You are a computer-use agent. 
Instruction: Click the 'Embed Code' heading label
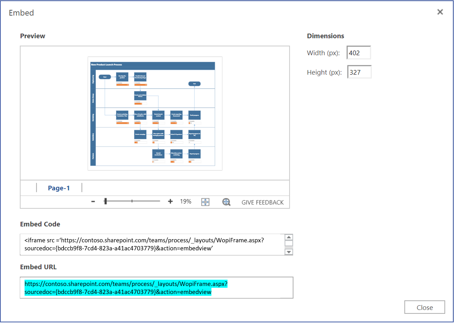40,224
